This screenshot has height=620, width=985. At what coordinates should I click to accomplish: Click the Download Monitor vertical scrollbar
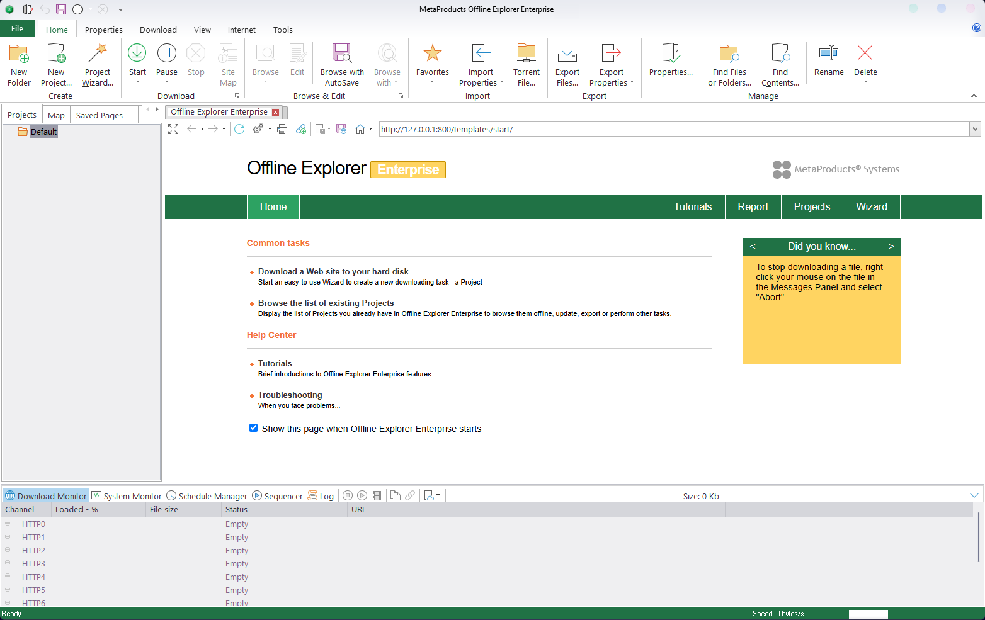[x=979, y=537]
